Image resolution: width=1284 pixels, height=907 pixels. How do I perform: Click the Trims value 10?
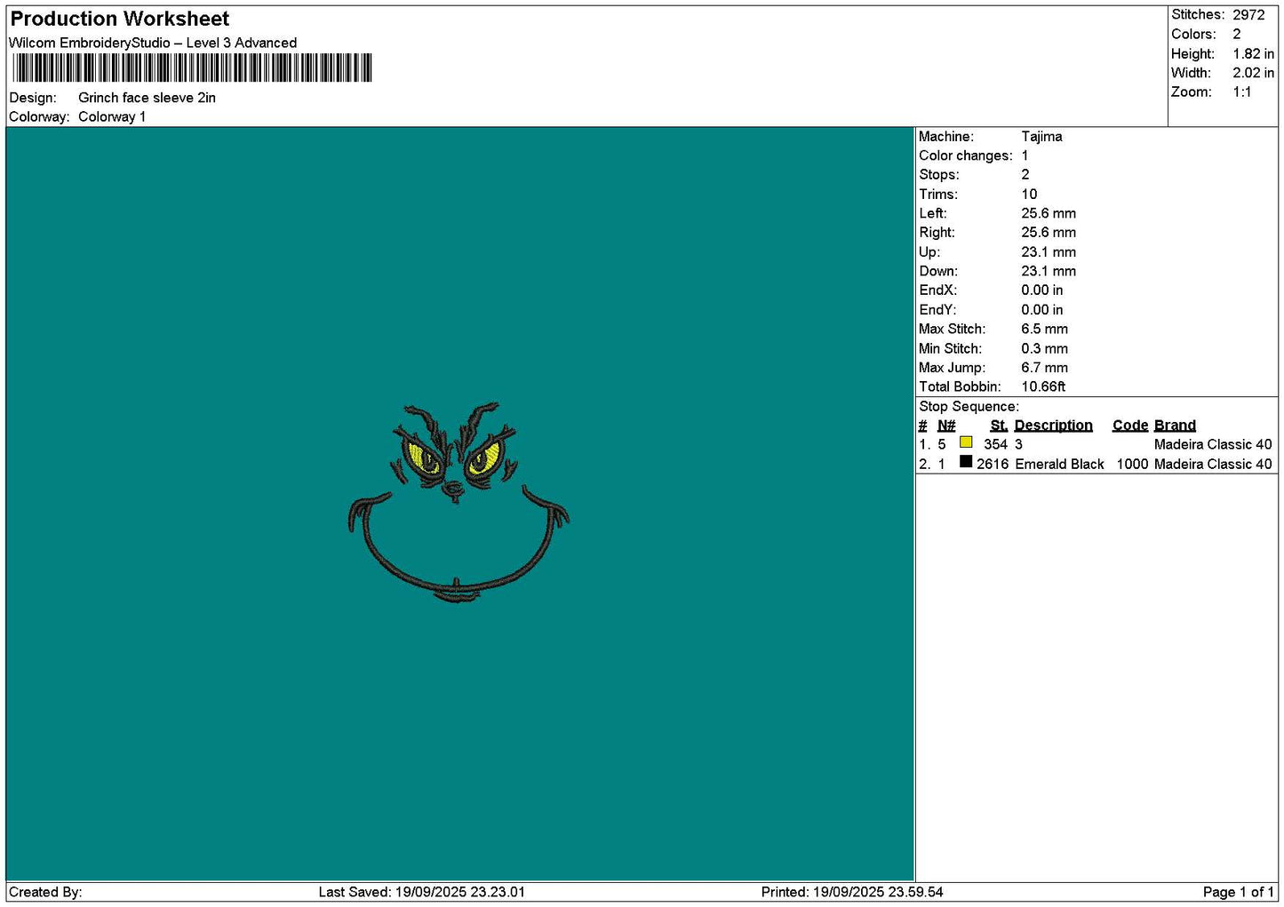pyautogui.click(x=1029, y=195)
